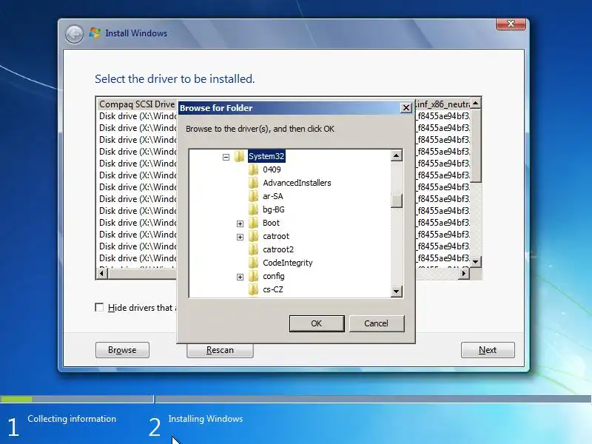Screen dimensions: 592x444
Task: Select the Compaq SCSI Drive entry
Action: coord(137,104)
